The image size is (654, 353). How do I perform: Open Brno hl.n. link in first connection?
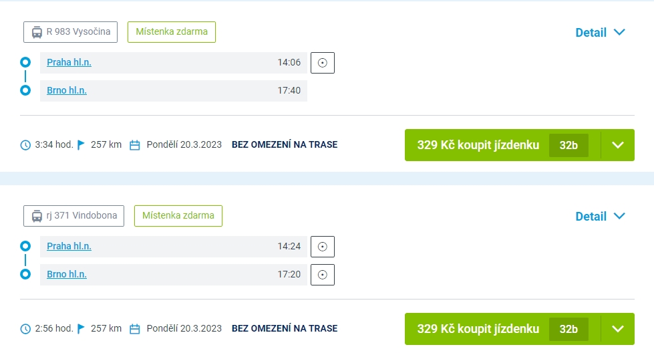(67, 90)
